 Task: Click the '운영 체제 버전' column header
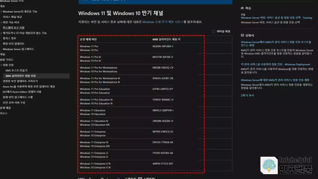[88, 39]
